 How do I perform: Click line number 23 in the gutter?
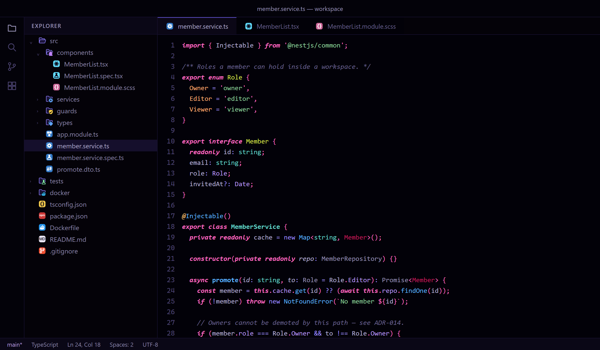point(171,280)
